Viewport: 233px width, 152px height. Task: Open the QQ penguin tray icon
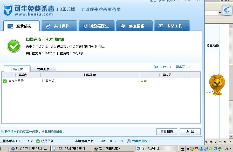pos(196,149)
